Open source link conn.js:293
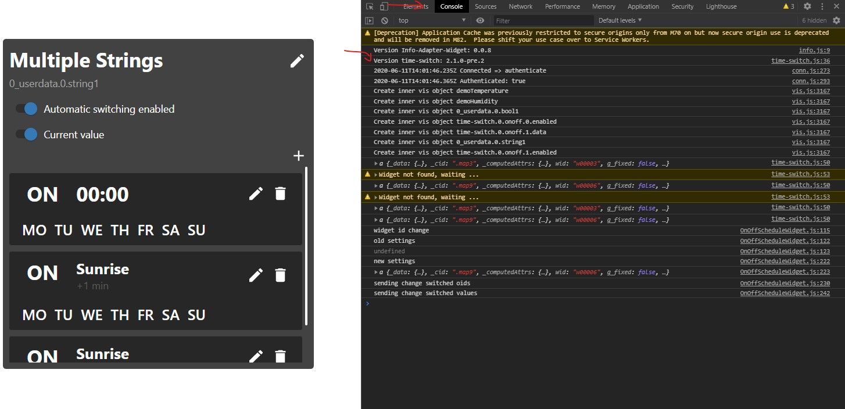845x409 pixels. tap(811, 81)
